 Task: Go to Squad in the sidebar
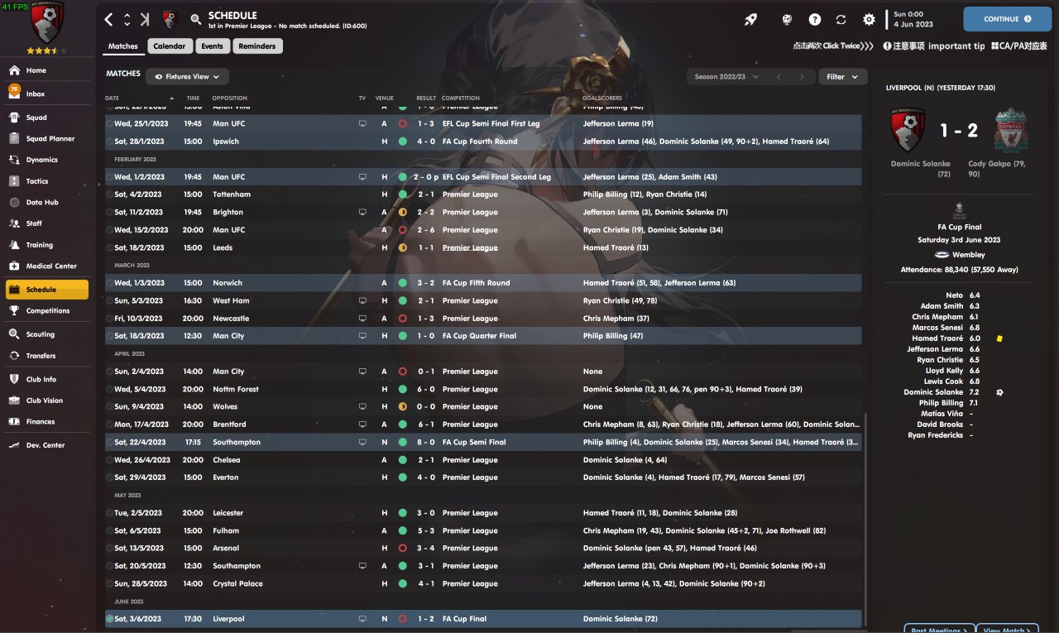[x=47, y=117]
